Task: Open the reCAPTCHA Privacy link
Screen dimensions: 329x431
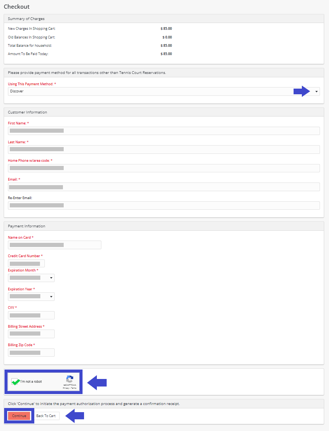Action: pyautogui.click(x=66, y=388)
